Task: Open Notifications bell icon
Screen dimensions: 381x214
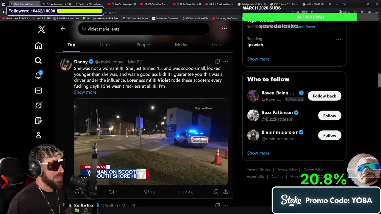Action: coord(38,75)
